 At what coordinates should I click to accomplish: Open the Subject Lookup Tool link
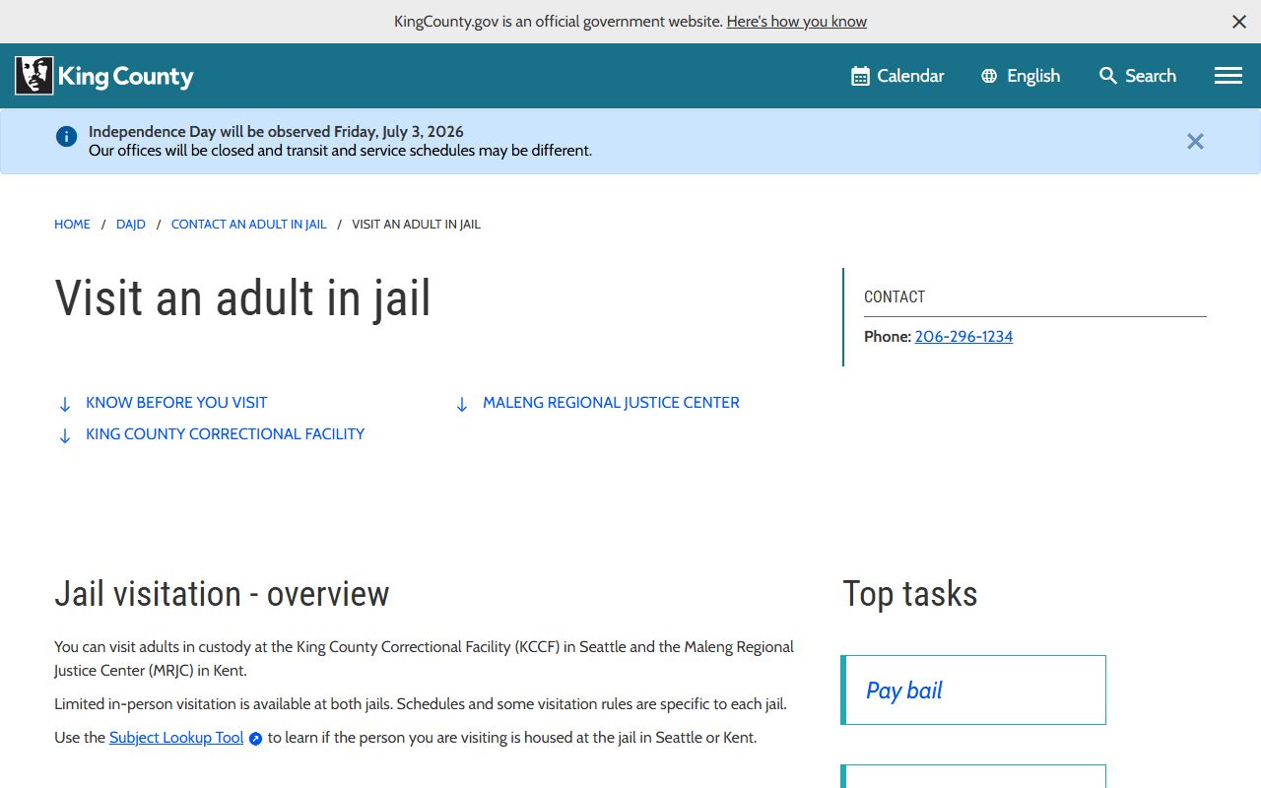[x=176, y=738]
